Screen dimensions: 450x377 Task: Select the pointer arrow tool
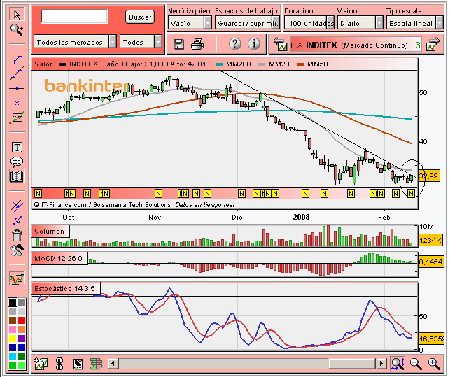click(17, 15)
